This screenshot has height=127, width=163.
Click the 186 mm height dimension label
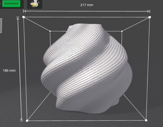9,71
